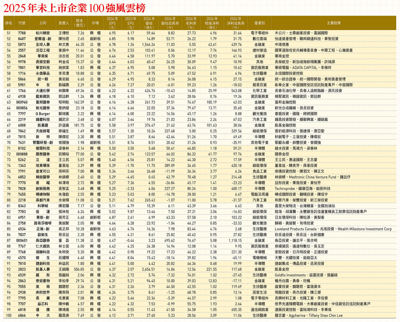Image resolution: width=400 pixels, height=322 pixels.
Task: Select company name 捷創科技
Action: pyautogui.click(x=42, y=264)
